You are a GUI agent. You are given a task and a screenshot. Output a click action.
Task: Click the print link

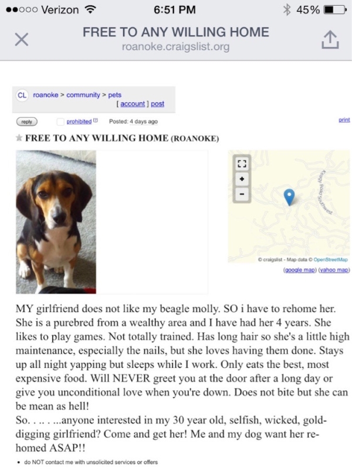(x=344, y=120)
